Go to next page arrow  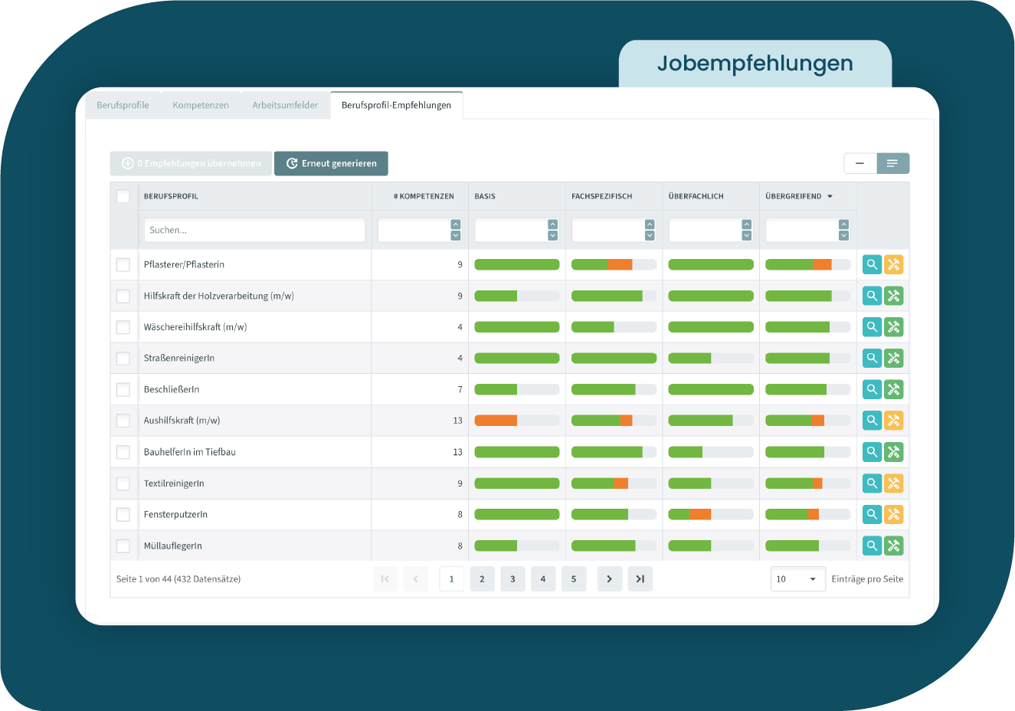click(x=609, y=579)
